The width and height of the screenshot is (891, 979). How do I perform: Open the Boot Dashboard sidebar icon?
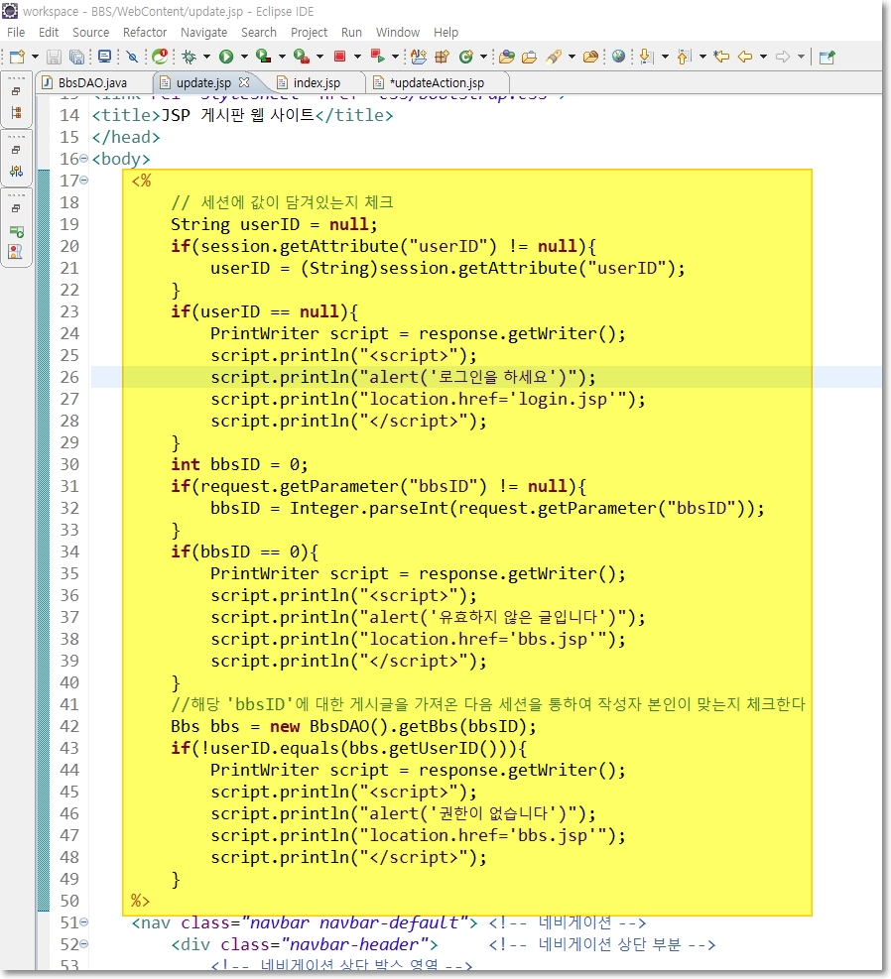click(x=16, y=252)
